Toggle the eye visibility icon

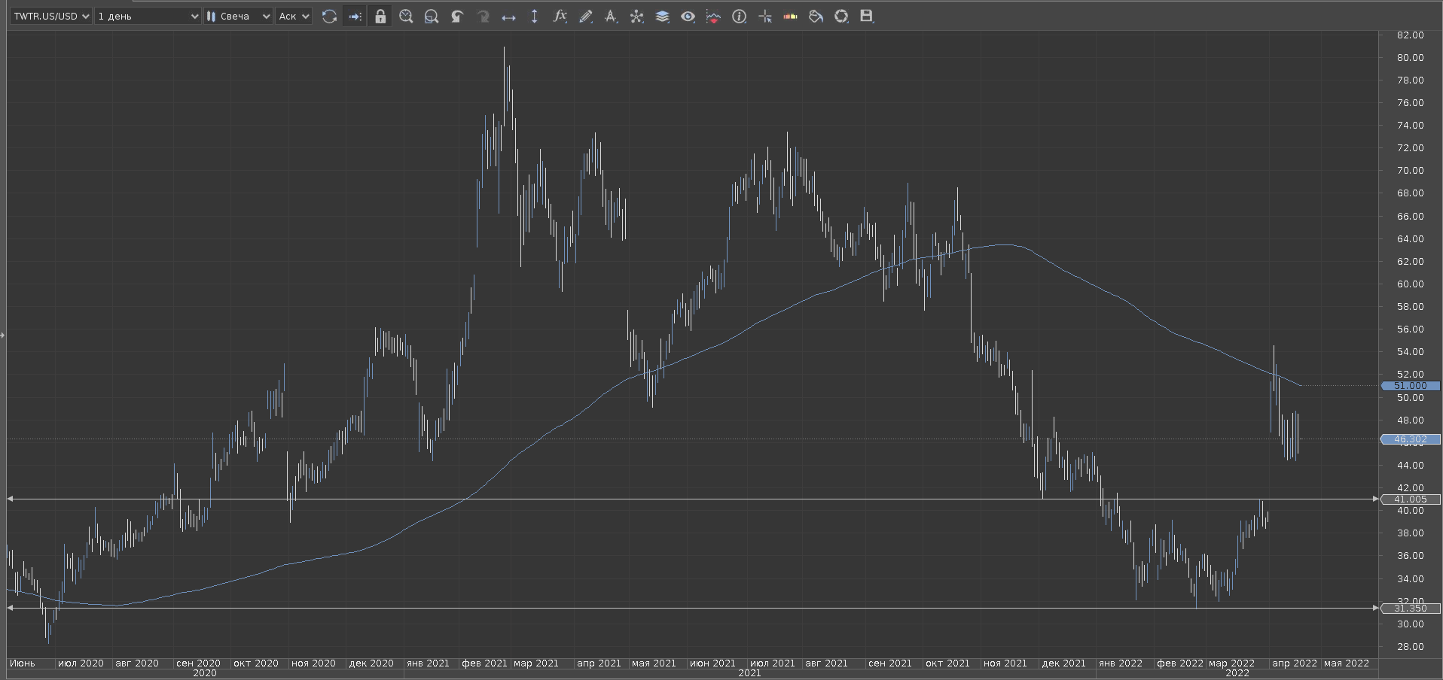point(688,16)
